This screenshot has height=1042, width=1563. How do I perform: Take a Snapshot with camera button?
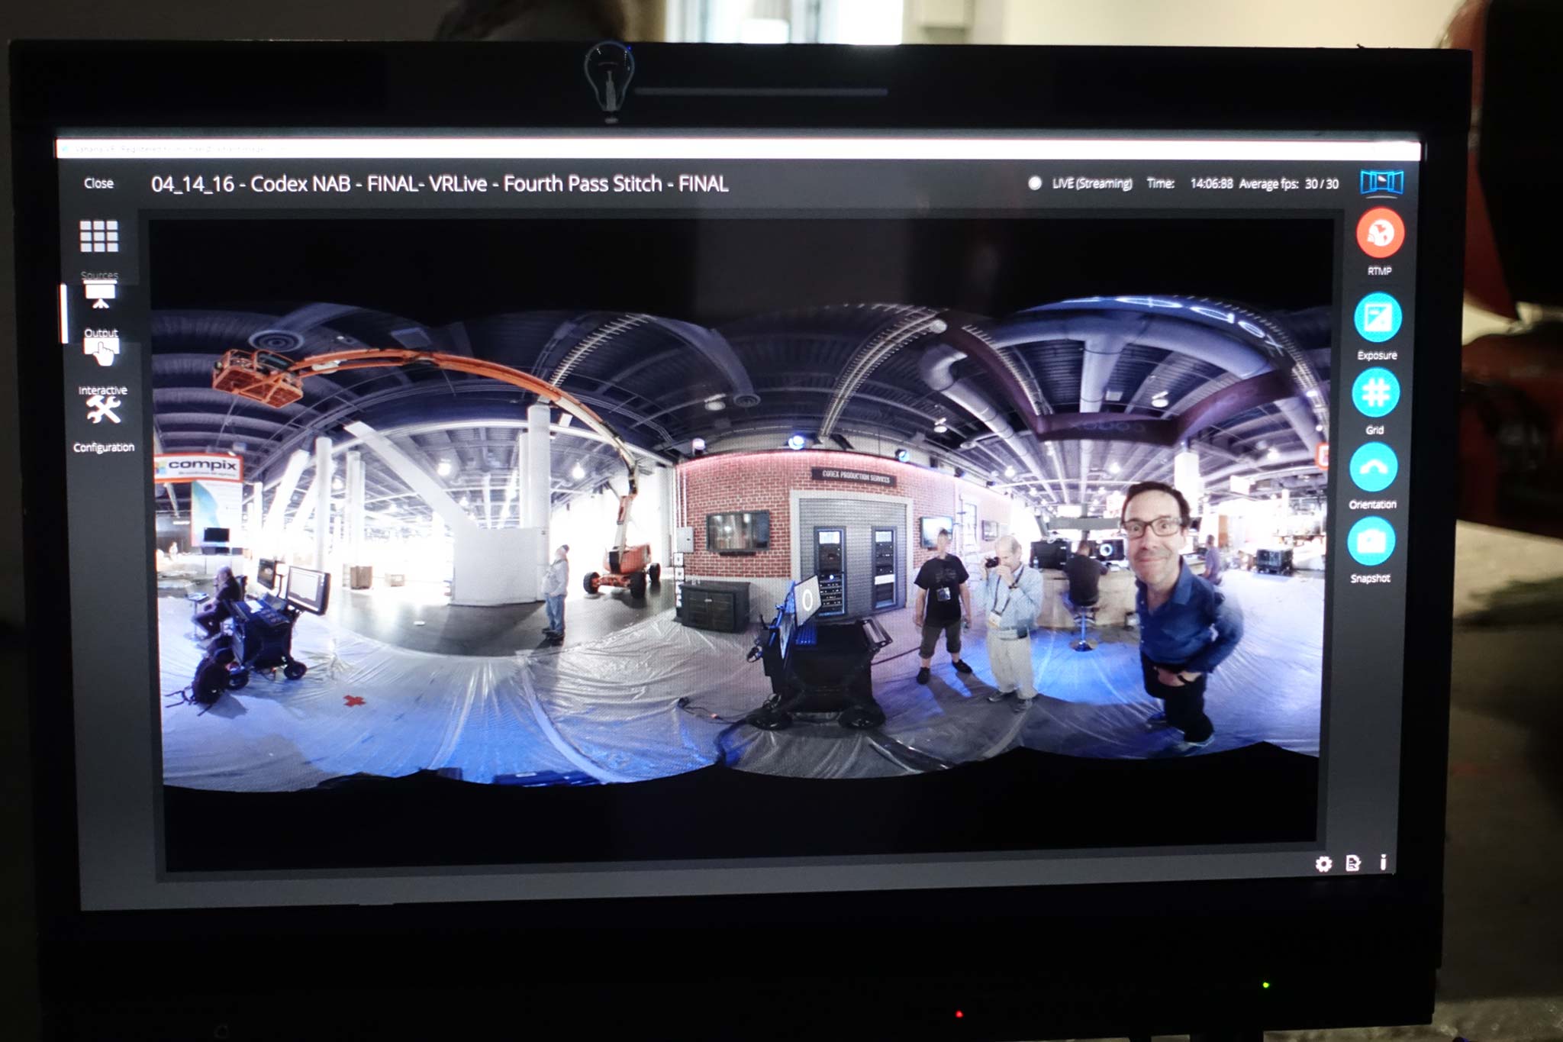1371,541
